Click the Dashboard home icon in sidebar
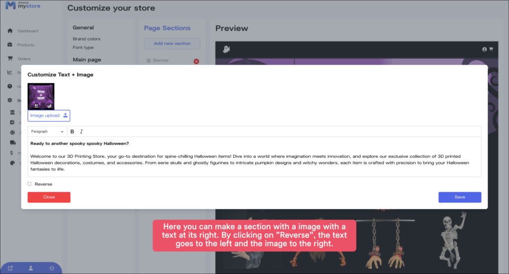 point(10,31)
